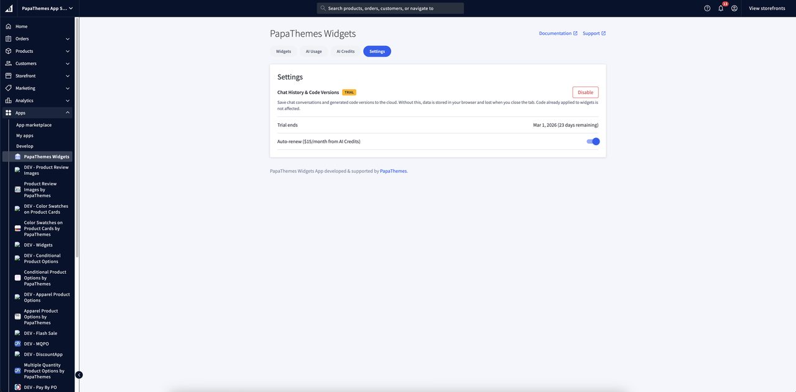Select the PapaThemes Widgets app icon in sidebar
The height and width of the screenshot is (392, 796).
pos(17,156)
